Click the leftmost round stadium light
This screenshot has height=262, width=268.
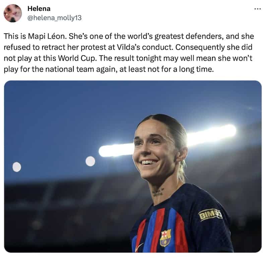(17, 167)
